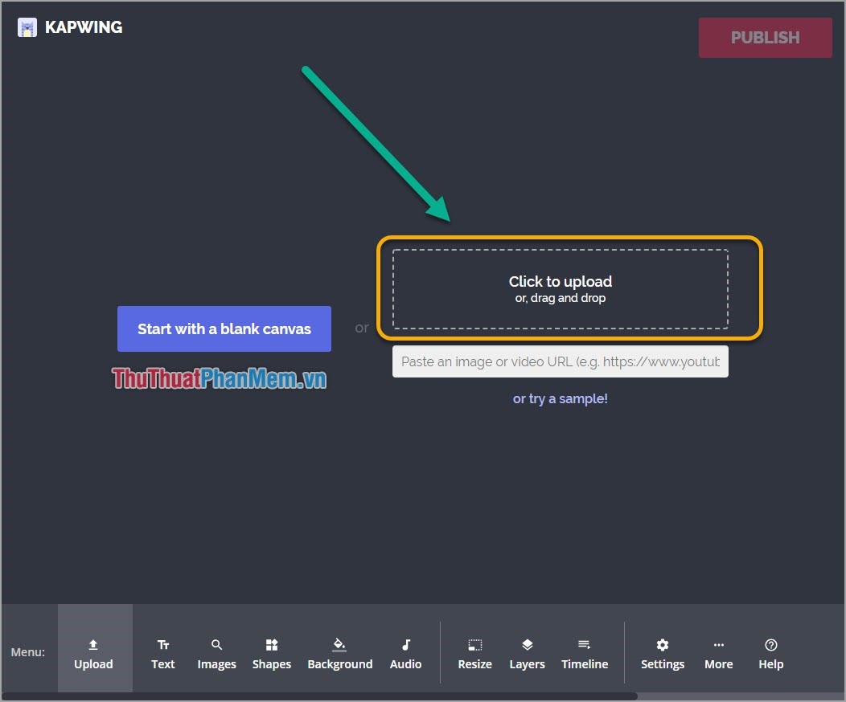Select the Upload tool
846x702 pixels.
(93, 653)
